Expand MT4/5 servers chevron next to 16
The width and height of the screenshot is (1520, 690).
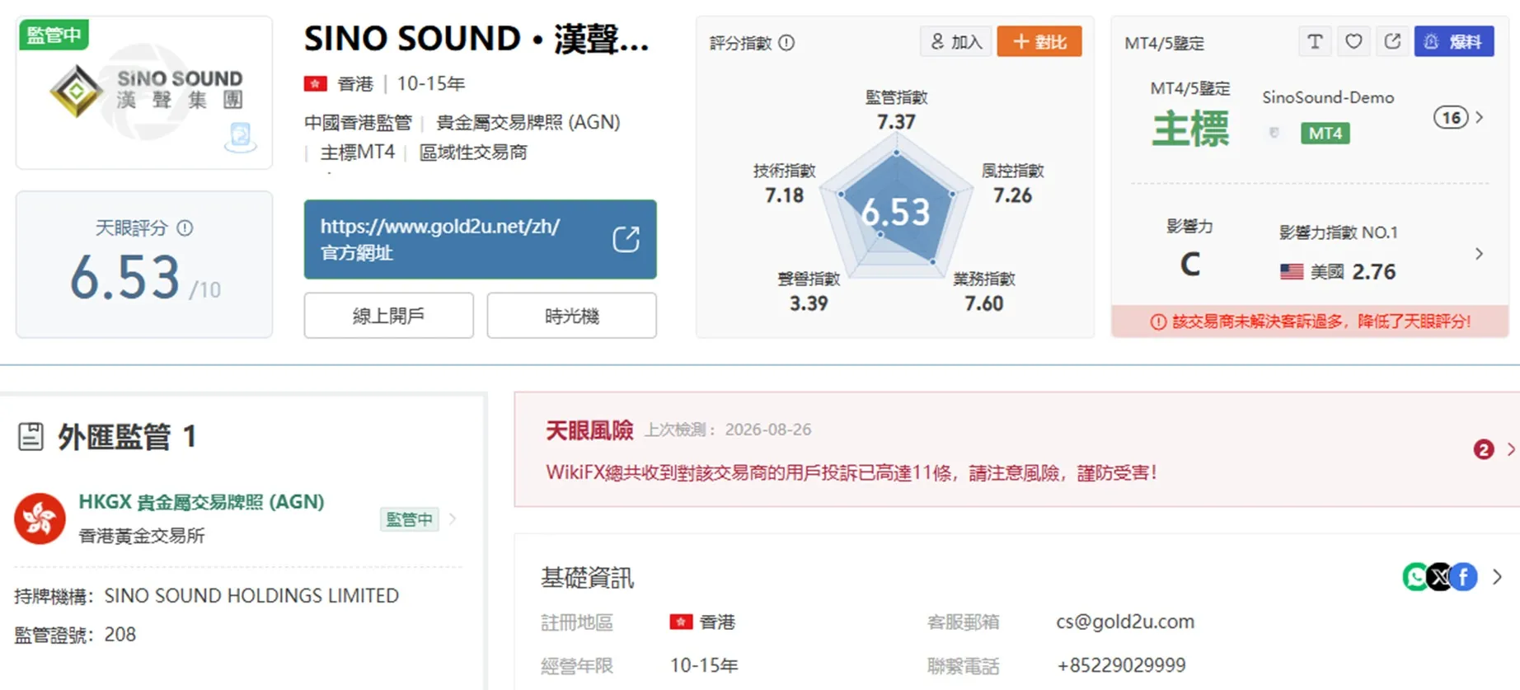pos(1480,118)
